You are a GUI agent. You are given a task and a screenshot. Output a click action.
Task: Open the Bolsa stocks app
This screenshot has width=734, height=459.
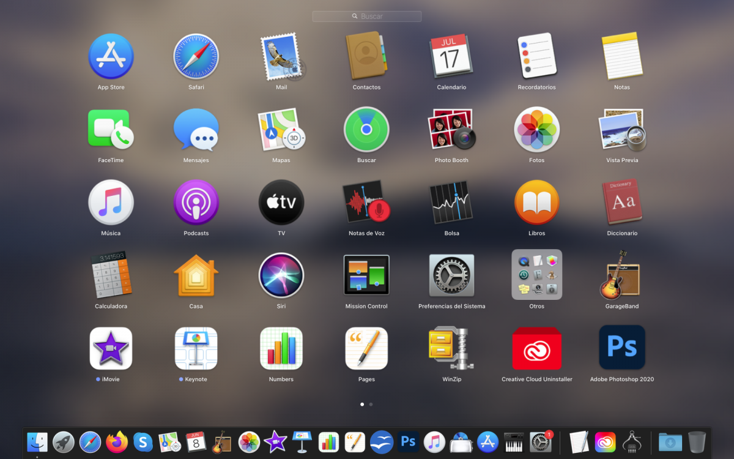[x=451, y=202]
